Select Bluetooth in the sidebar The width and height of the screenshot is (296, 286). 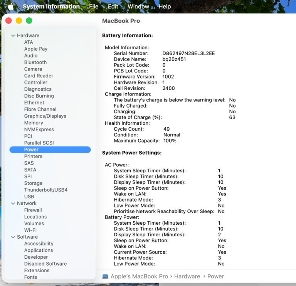tap(35, 62)
